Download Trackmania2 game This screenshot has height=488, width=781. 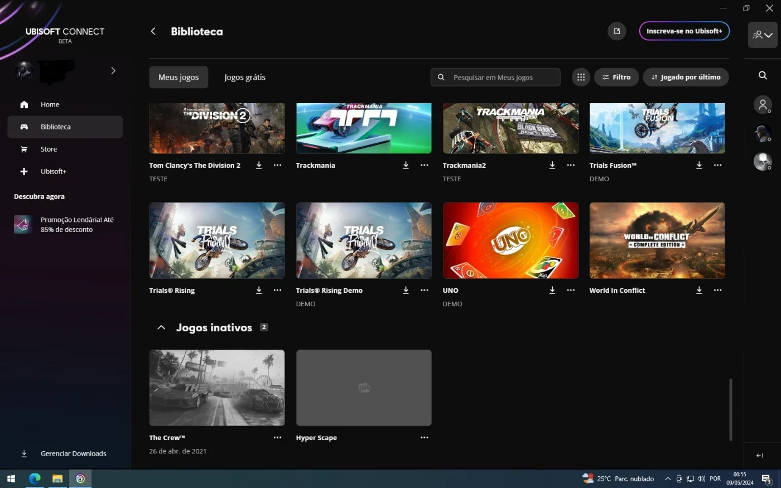pyautogui.click(x=552, y=165)
